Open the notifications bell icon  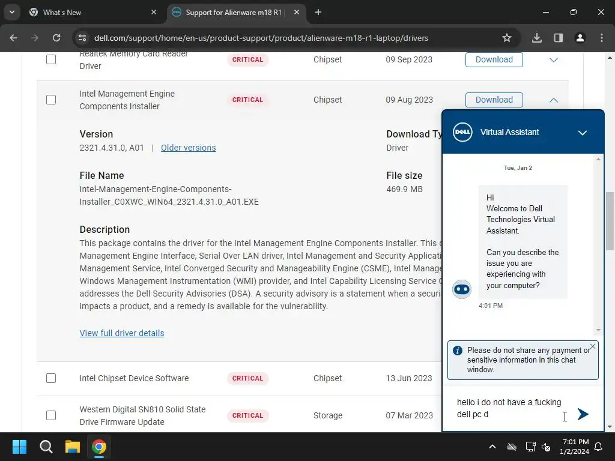point(599,447)
